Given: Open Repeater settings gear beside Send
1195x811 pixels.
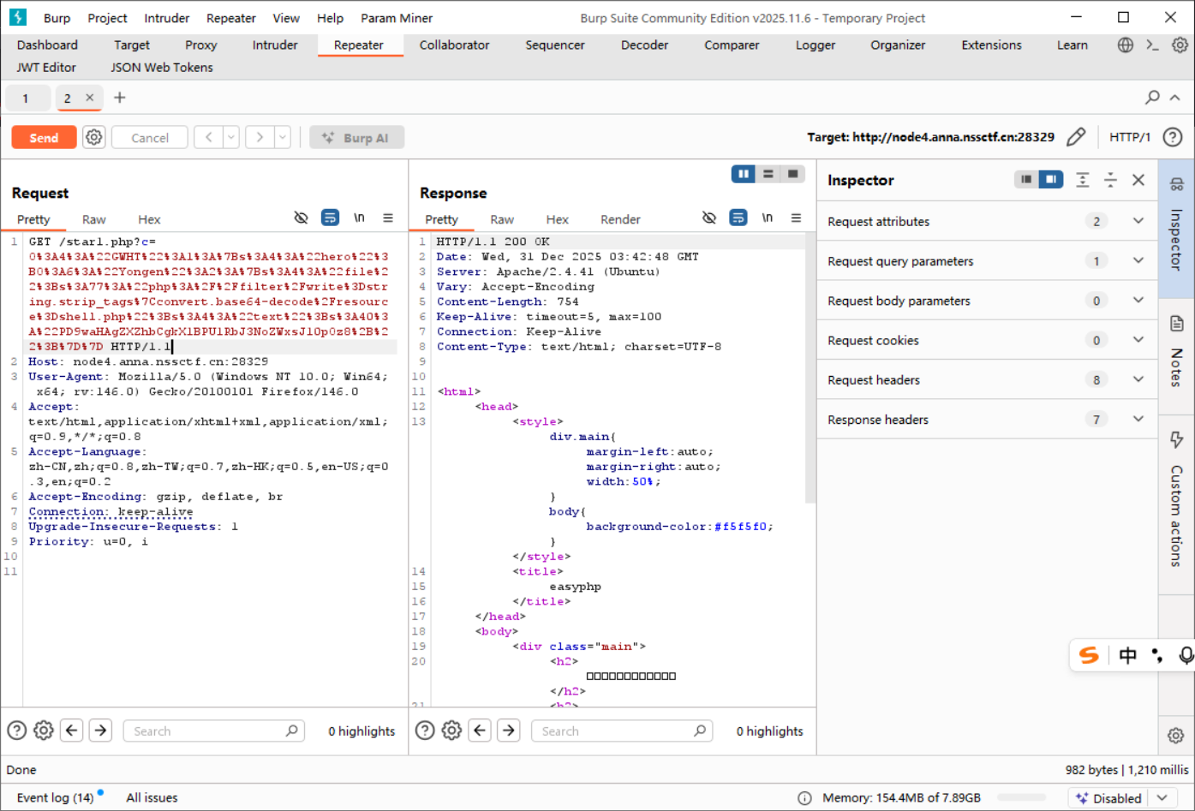Looking at the screenshot, I should tap(94, 137).
